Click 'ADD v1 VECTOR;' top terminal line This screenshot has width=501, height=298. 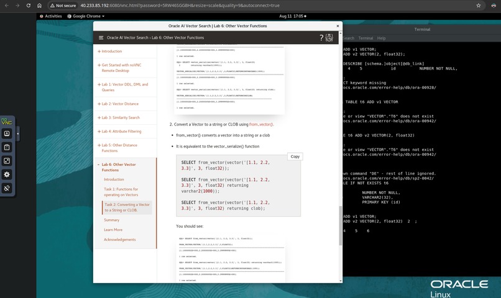(x=360, y=50)
